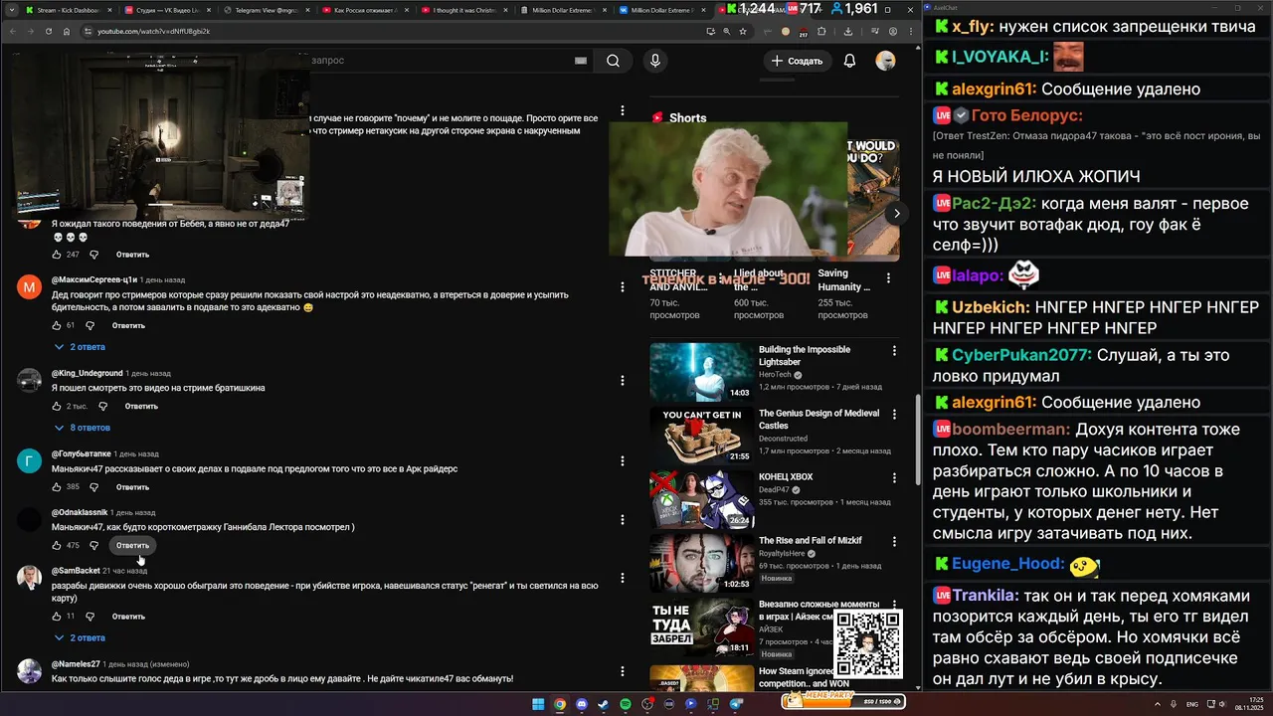Open options menu for @Голубьтапке comment
The width and height of the screenshot is (1273, 716).
click(623, 461)
